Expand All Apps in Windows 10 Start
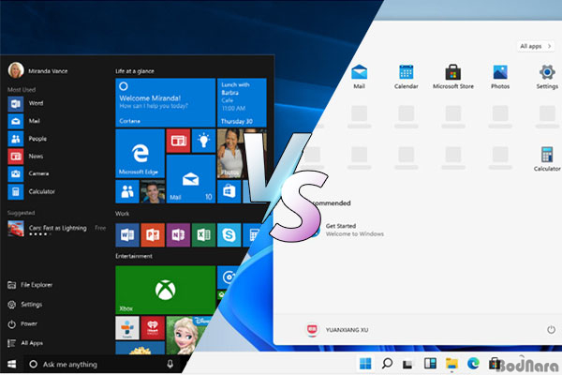562x375 pixels. [25, 343]
